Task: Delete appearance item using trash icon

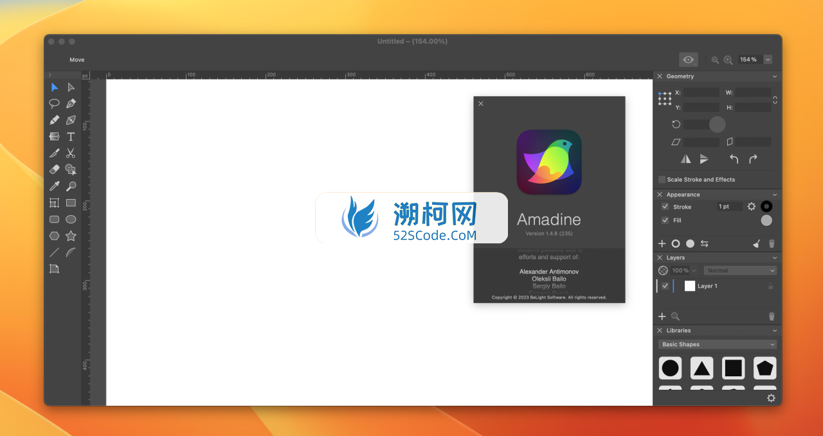Action: coord(772,244)
